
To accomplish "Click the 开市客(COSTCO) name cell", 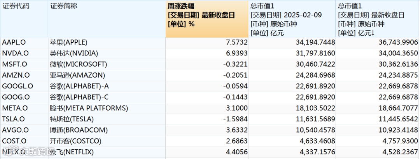I will coord(107,141).
